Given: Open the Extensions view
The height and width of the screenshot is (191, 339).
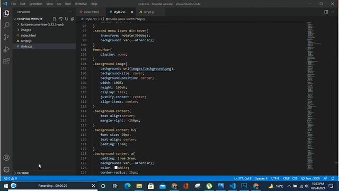Looking at the screenshot, I should (x=6, y=62).
